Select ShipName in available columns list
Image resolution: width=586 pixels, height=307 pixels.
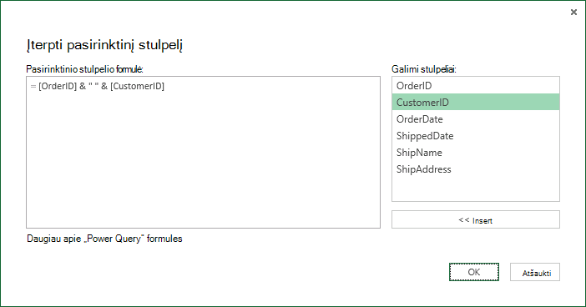[475, 153]
